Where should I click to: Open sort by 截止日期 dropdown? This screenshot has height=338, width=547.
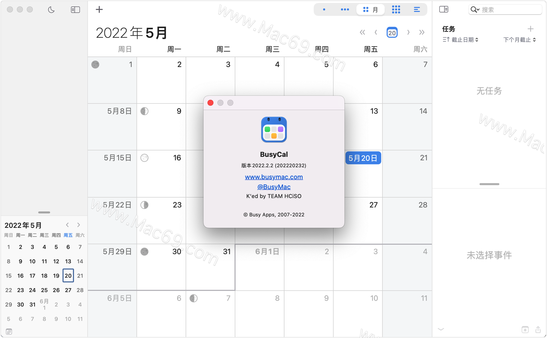point(460,40)
